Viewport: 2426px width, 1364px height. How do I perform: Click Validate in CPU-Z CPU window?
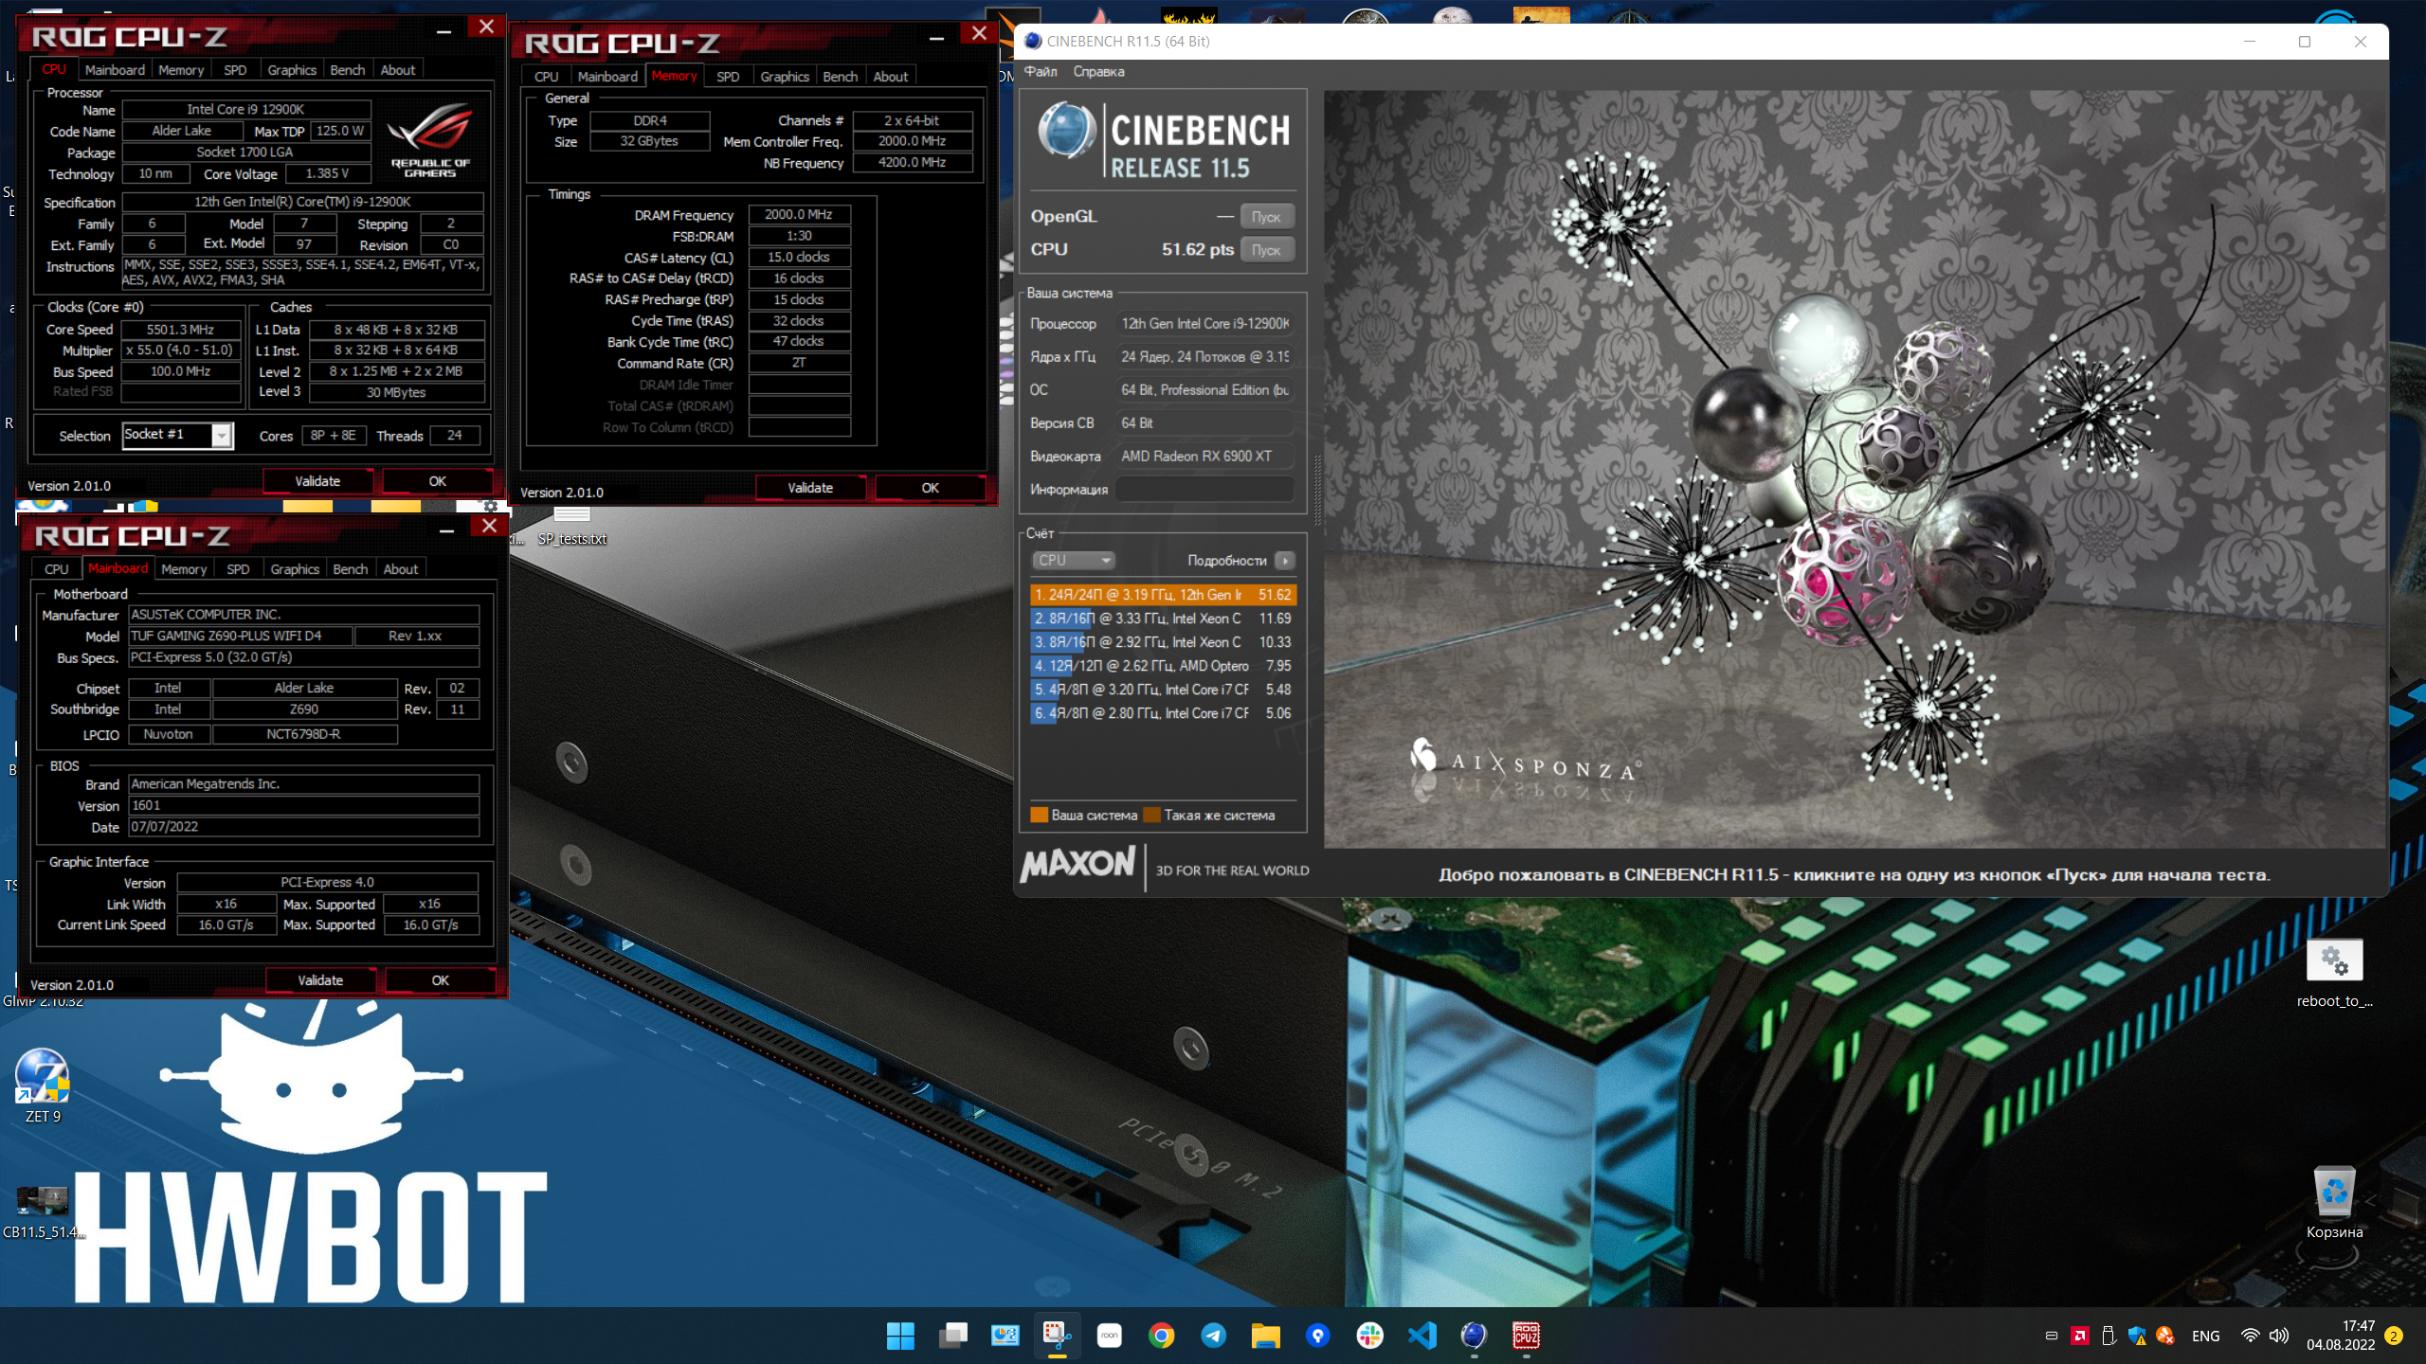pos(317,481)
